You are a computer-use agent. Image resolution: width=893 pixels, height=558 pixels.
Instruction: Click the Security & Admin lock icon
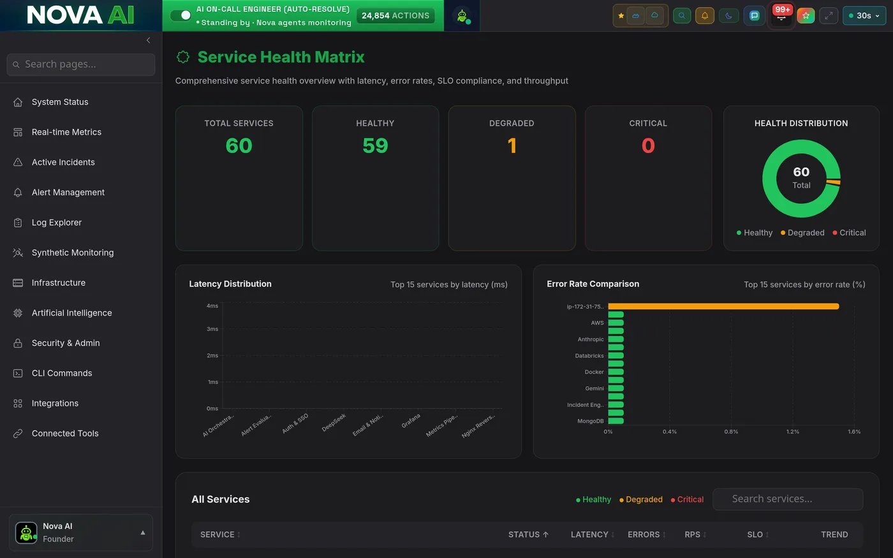pos(18,343)
